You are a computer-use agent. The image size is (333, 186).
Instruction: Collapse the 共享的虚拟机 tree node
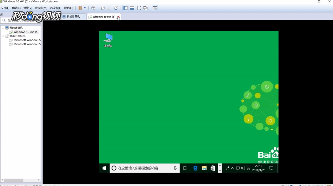(x=3, y=36)
